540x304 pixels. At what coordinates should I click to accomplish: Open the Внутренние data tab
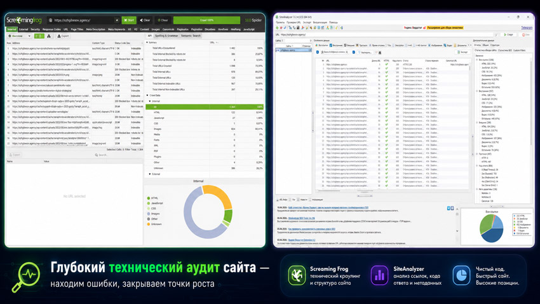[x=336, y=45]
